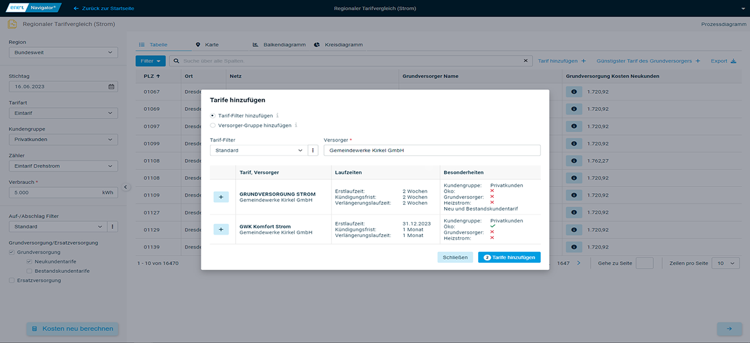Image resolution: width=750 pixels, height=343 pixels.
Task: Select Versorger-Gruppe hinzufügen radio option
Action: pyautogui.click(x=213, y=125)
